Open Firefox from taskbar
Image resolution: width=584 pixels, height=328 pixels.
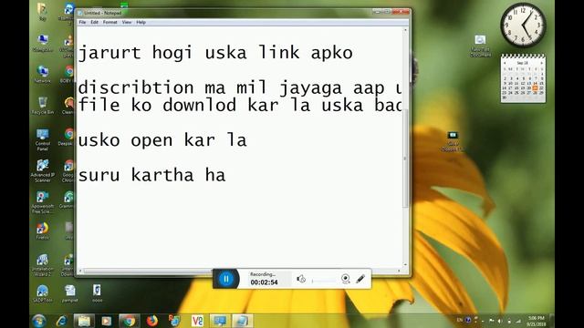[152, 321]
